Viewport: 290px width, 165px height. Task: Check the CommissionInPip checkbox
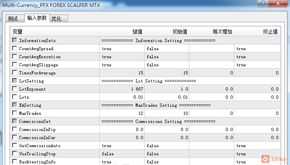(x=15, y=129)
